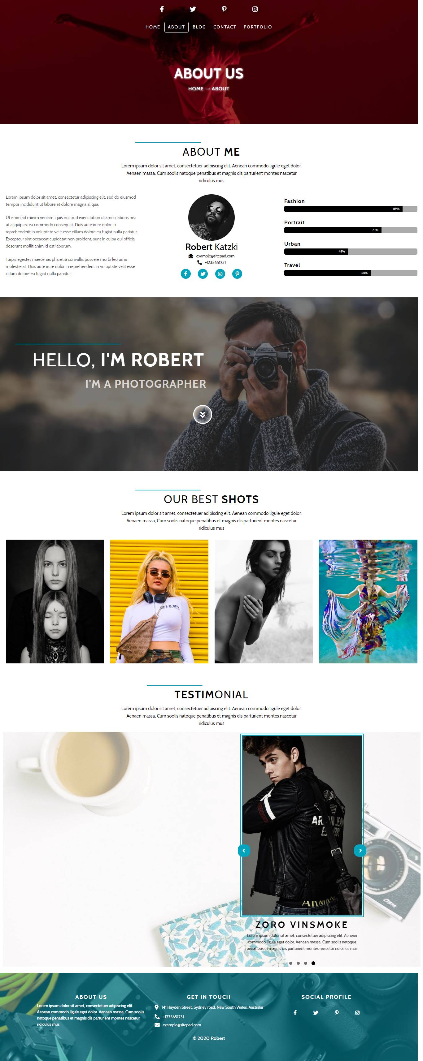
Task: Click the example@sitepad.com footer email link
Action: click(x=182, y=1025)
